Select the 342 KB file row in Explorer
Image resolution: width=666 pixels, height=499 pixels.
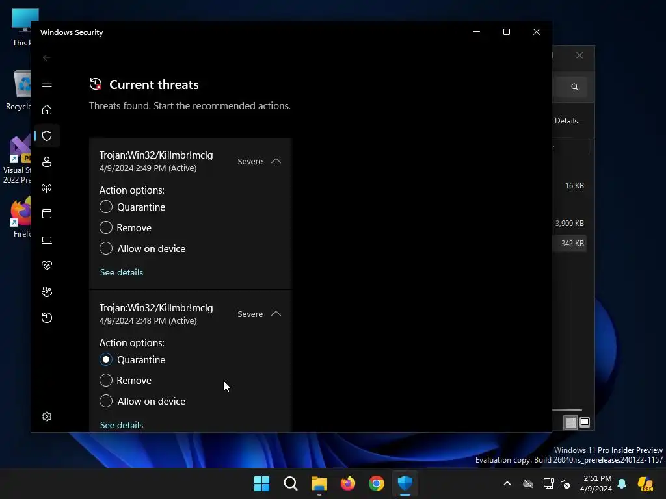tap(570, 244)
